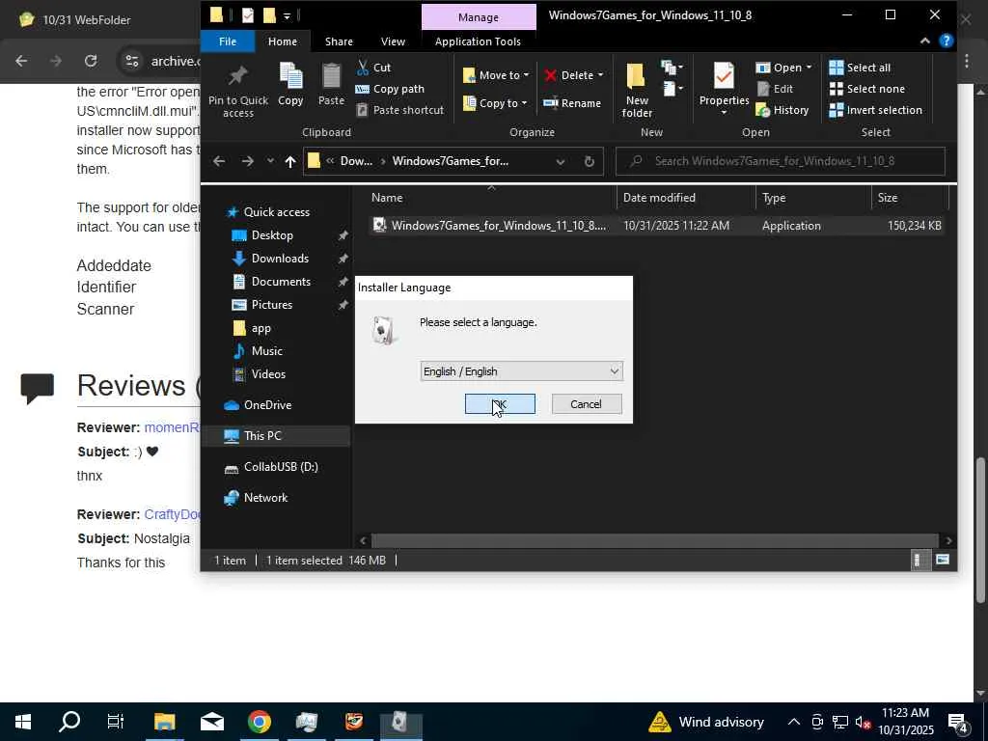Viewport: 988px width, 741px height.
Task: Sort by Name column header
Action: (x=491, y=197)
